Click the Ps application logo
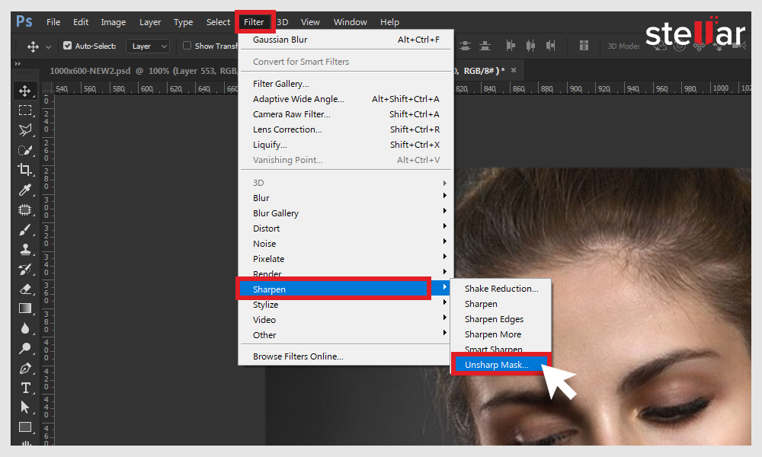762x457 pixels. point(24,22)
